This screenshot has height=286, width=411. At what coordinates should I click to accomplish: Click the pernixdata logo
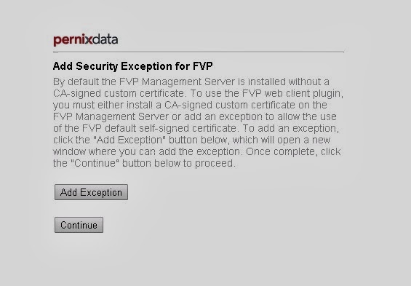point(85,40)
